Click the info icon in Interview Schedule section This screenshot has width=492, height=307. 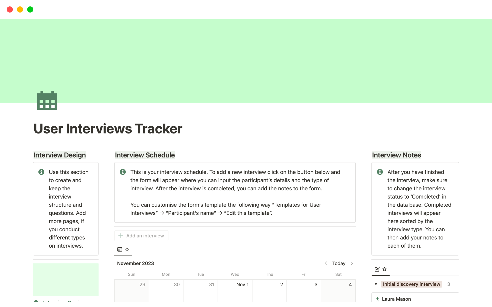(123, 172)
